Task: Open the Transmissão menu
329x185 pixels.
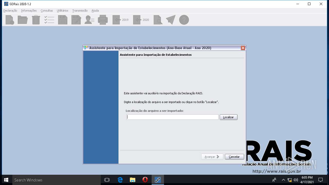Action: (80, 11)
